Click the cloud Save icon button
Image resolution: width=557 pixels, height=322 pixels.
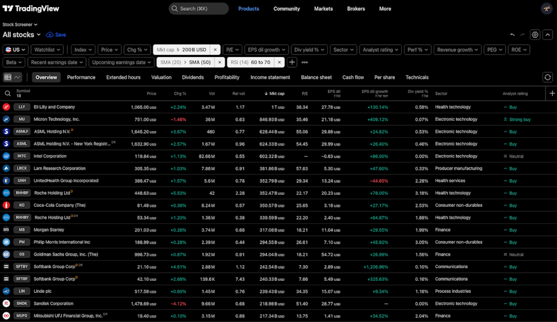pos(56,35)
